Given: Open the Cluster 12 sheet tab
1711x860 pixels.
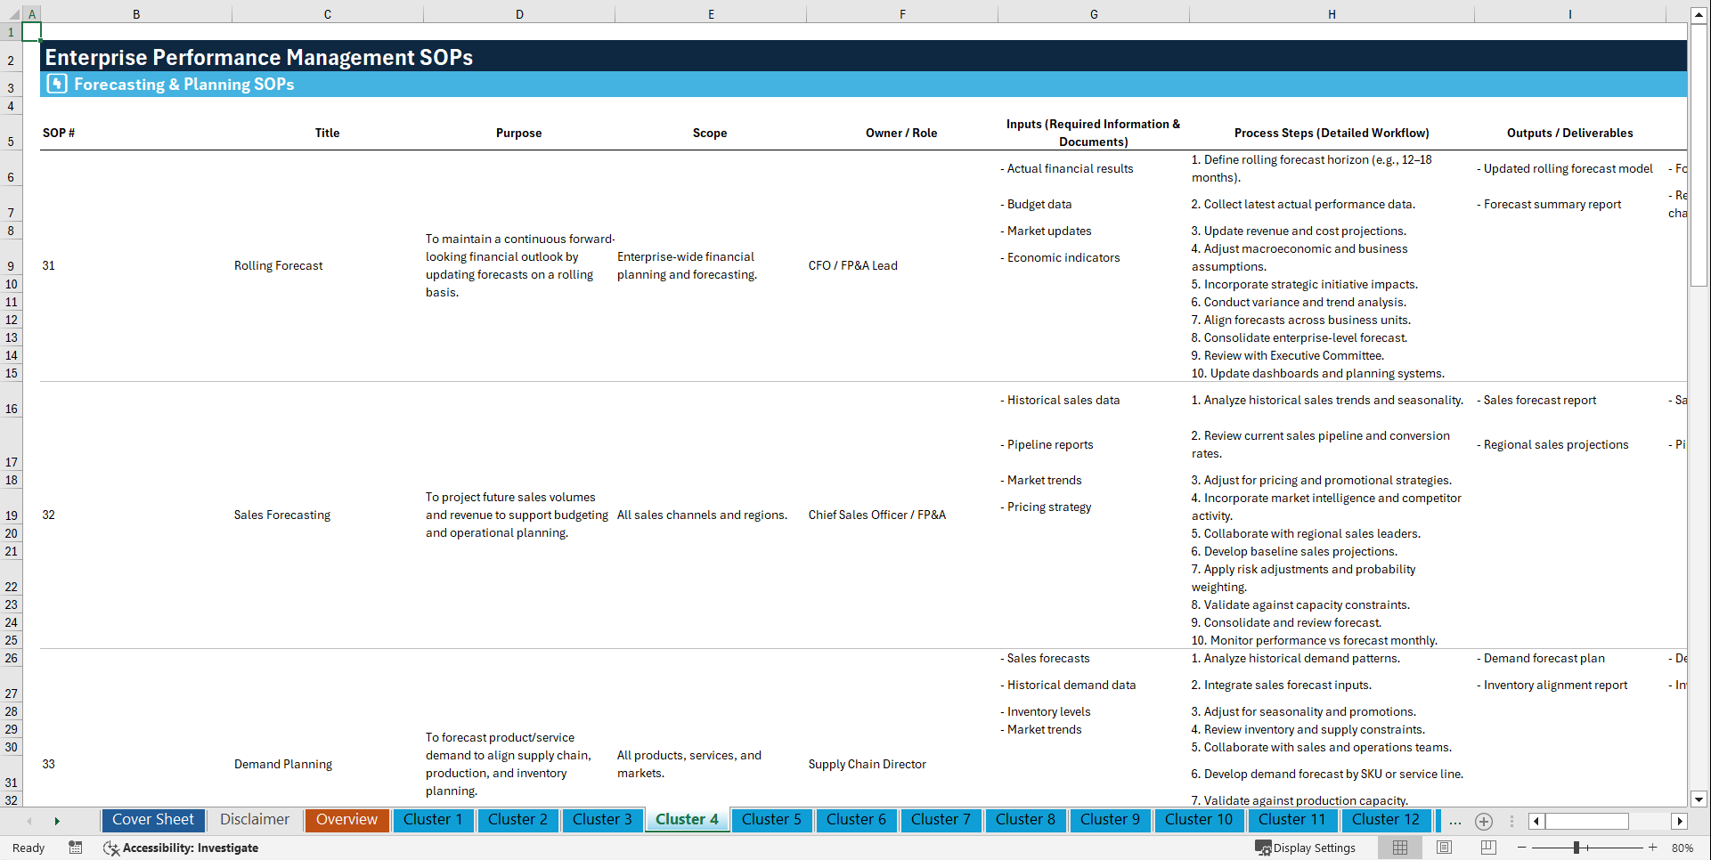Looking at the screenshot, I should click(x=1386, y=820).
